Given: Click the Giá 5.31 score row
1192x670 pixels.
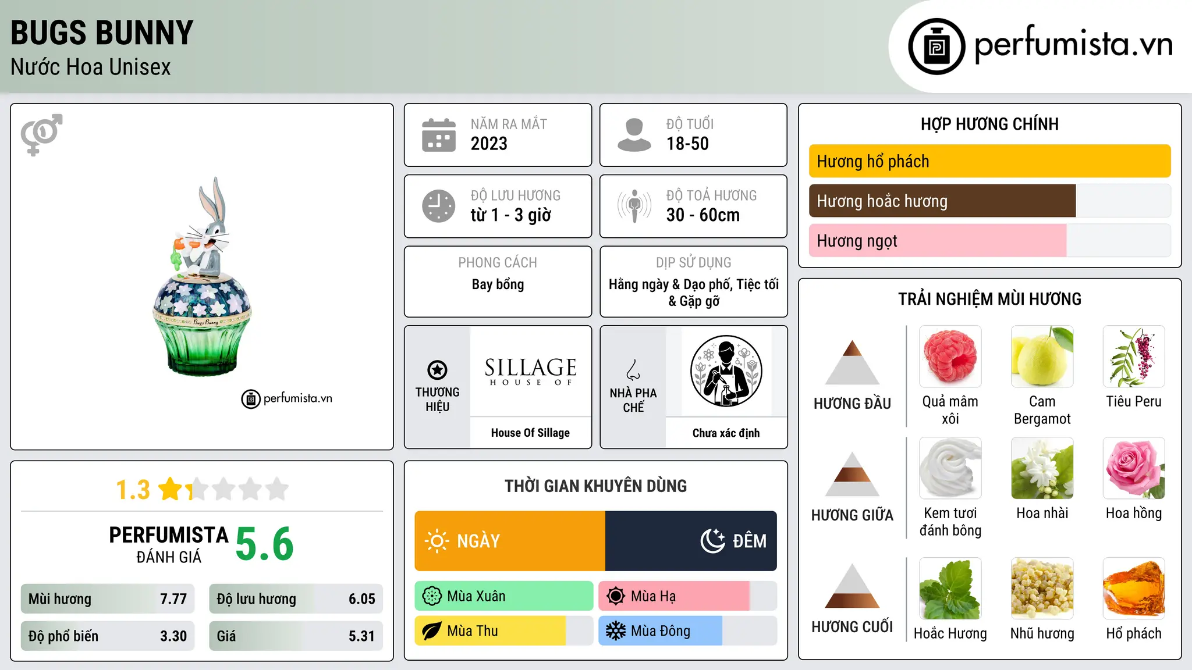Looking at the screenshot, I should coord(296,636).
